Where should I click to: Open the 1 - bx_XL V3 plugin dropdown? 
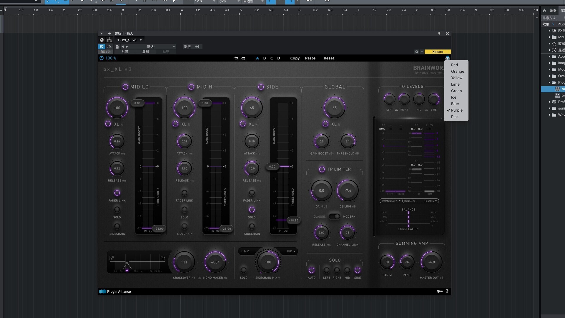[129, 40]
